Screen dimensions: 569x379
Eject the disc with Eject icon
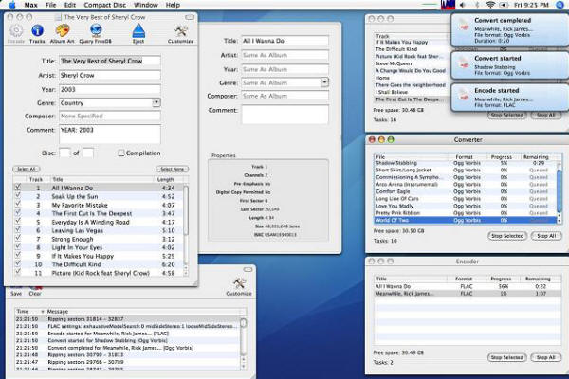point(138,31)
